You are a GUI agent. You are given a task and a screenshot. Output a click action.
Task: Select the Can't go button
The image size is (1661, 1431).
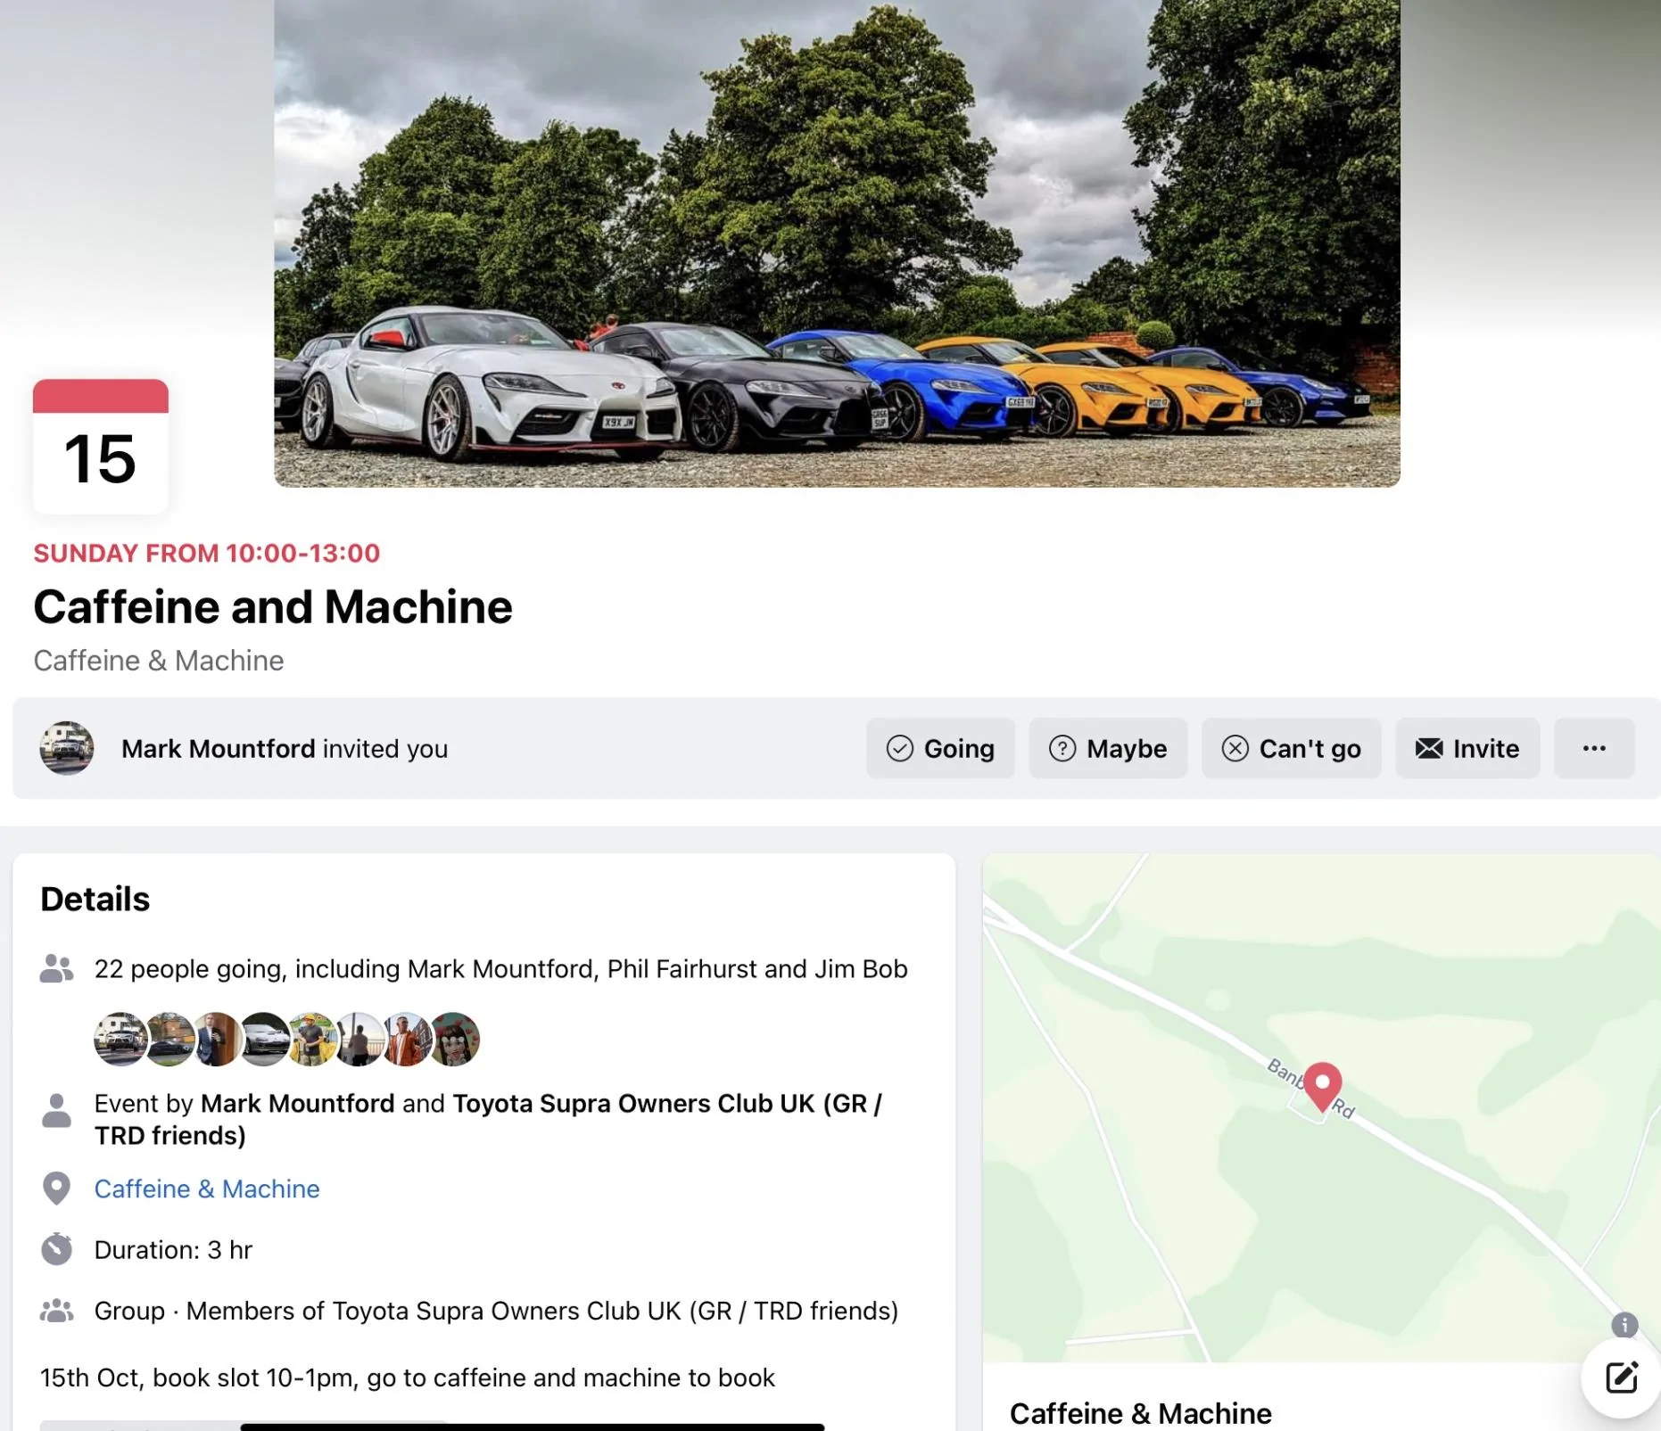pos(1291,748)
